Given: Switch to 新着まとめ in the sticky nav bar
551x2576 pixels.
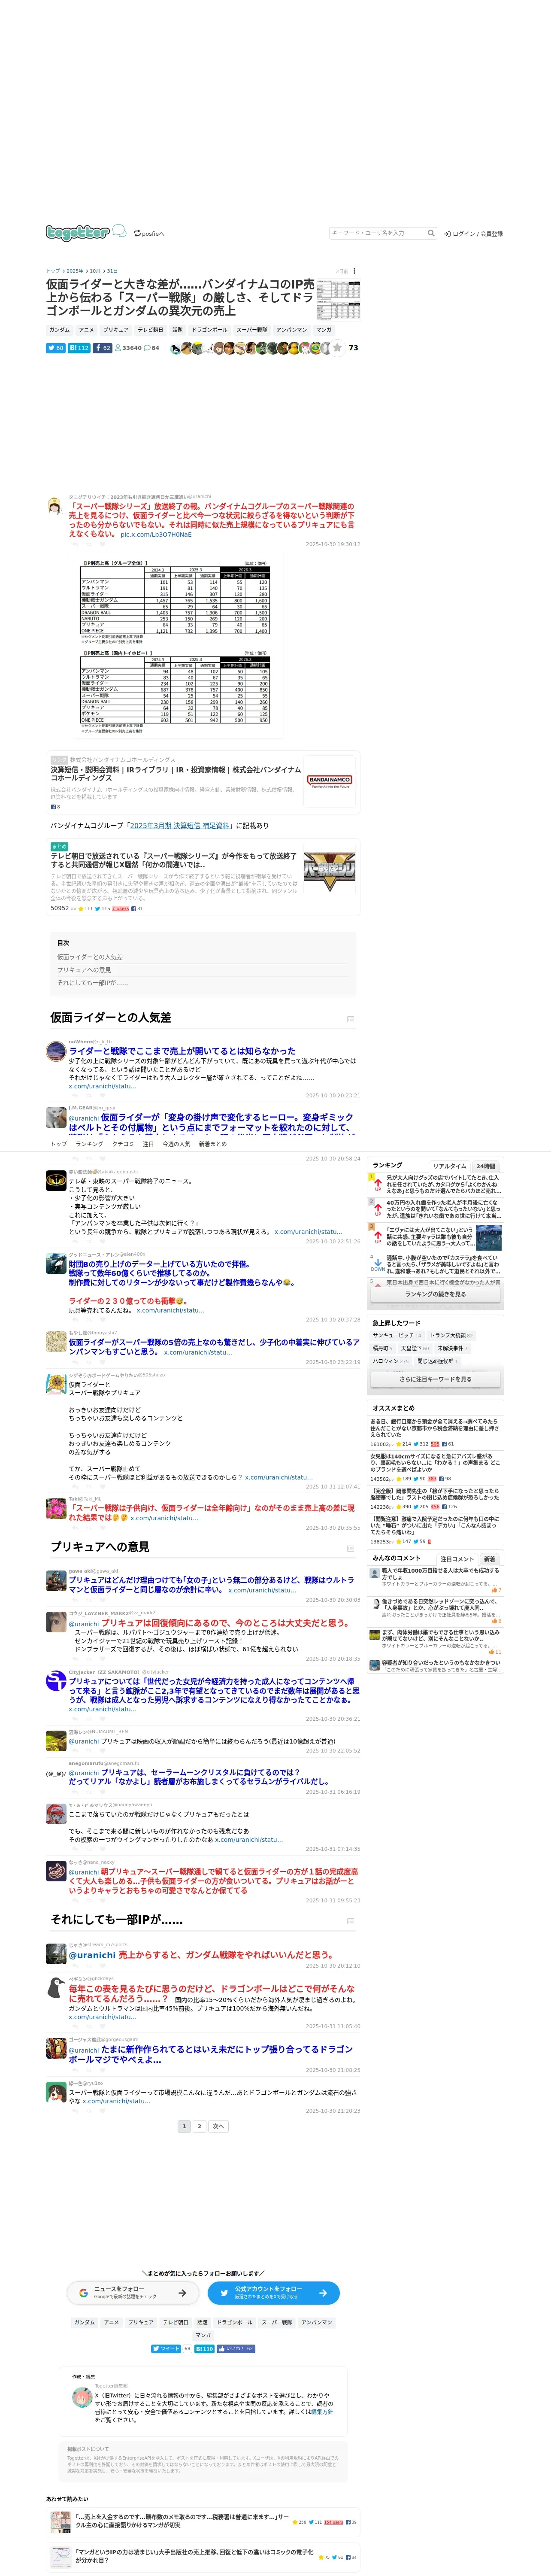Looking at the screenshot, I should tap(213, 1144).
